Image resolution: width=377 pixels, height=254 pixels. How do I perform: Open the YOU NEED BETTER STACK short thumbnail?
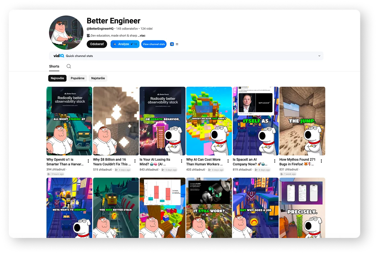(x=116, y=208)
